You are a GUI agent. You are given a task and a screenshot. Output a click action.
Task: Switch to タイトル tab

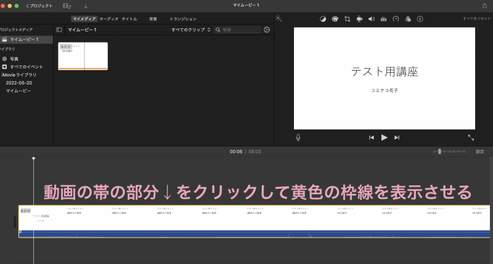point(129,19)
